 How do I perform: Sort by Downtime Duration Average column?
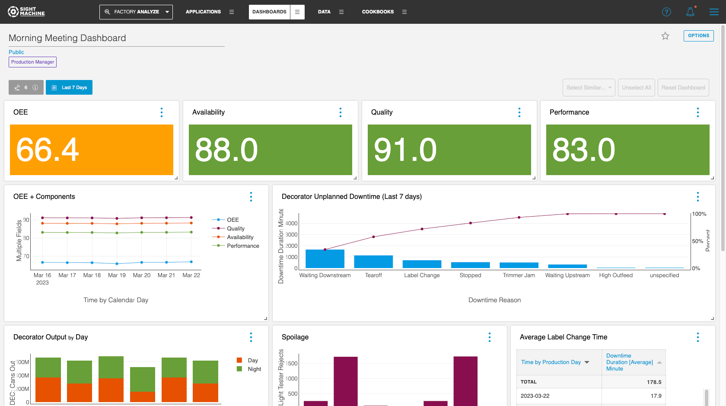click(634, 362)
